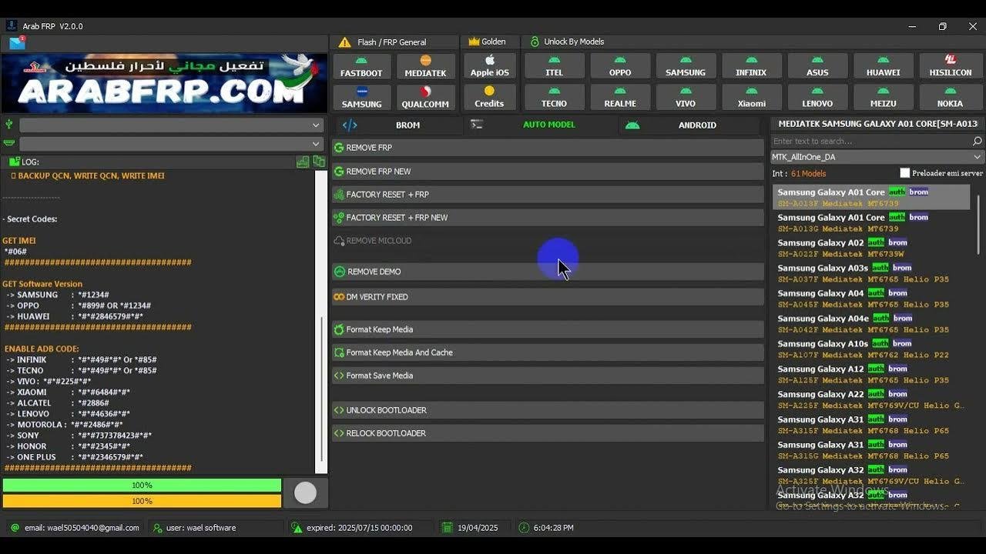Click the copy log icon
Image resolution: width=986 pixels, height=554 pixels.
[x=319, y=162]
